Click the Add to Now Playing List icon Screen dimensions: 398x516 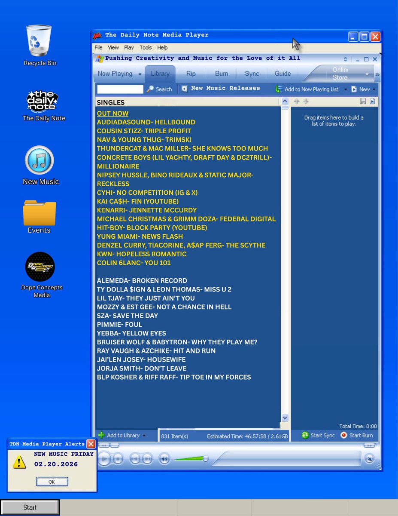point(279,89)
